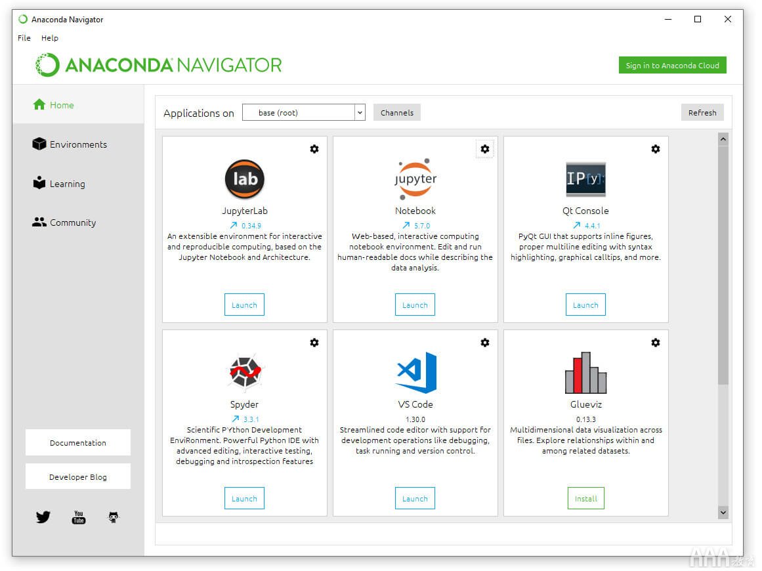The height and width of the screenshot is (571, 762).
Task: Open JupyterLab settings gear
Action: (314, 149)
